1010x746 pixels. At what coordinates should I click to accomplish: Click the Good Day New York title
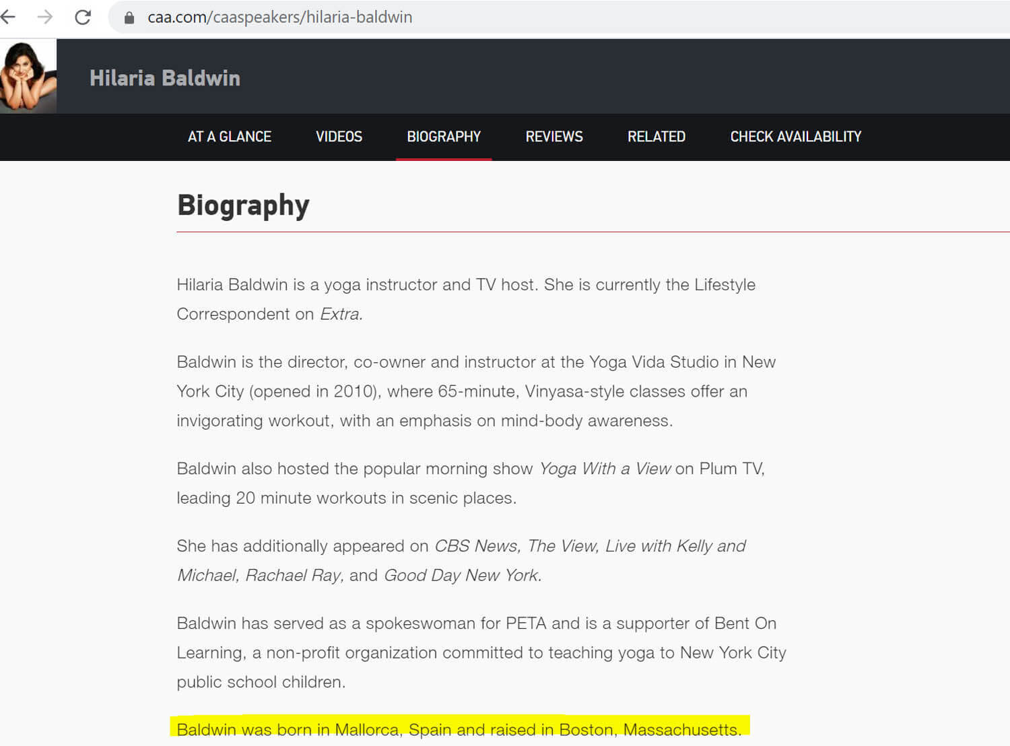462,575
